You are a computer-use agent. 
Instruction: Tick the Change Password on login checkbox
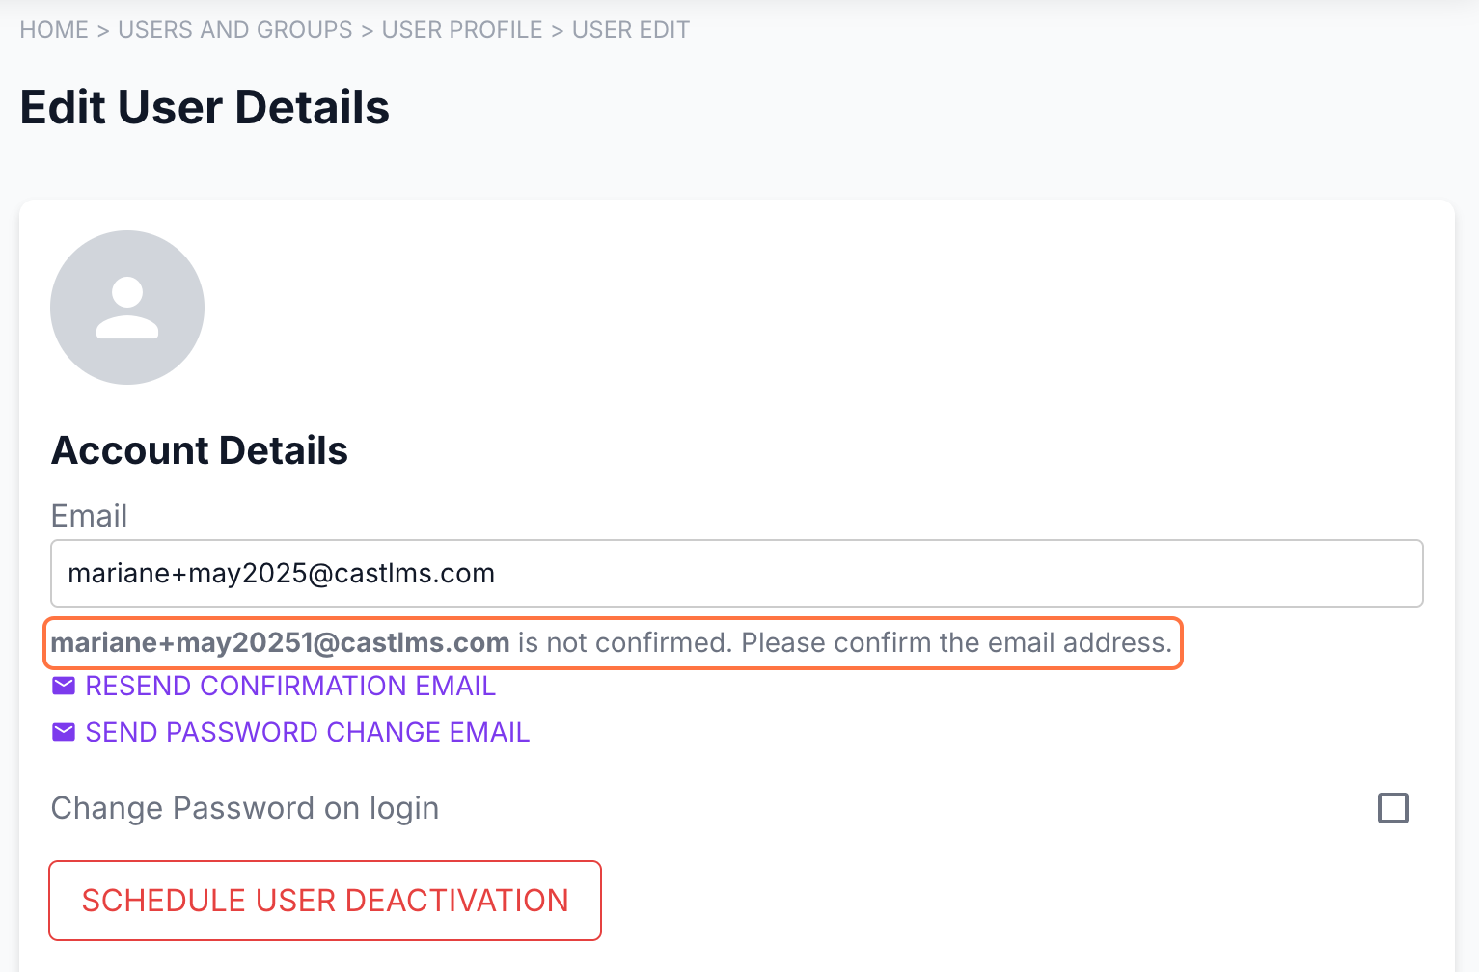[x=1392, y=808]
